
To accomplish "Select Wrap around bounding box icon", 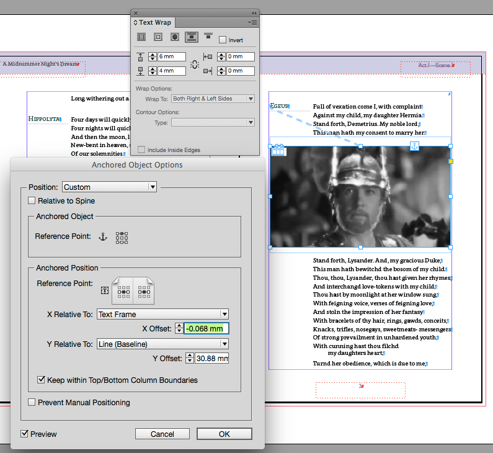I will tap(158, 37).
